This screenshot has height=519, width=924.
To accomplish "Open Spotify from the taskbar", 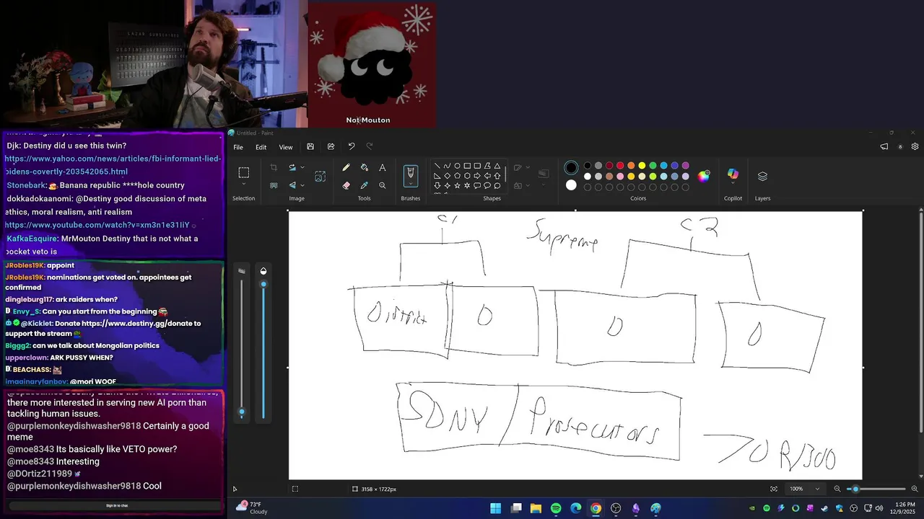I will pyautogui.click(x=556, y=508).
